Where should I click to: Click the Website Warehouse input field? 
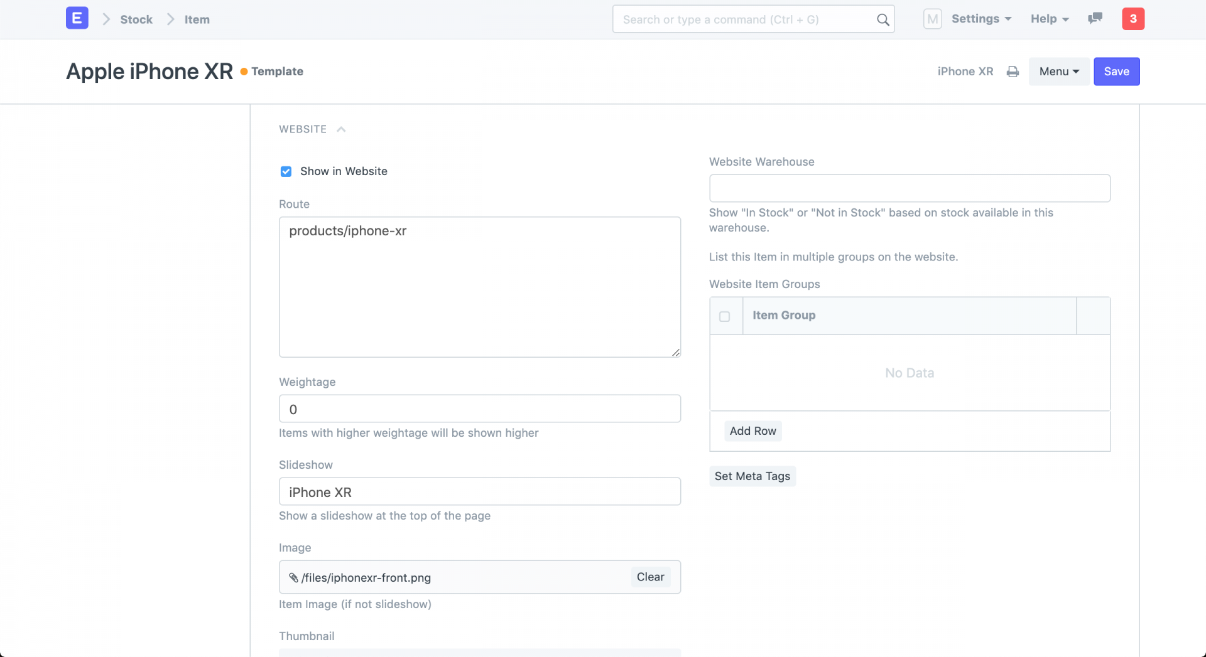pyautogui.click(x=909, y=188)
